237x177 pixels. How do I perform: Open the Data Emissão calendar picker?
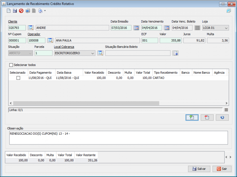point(136,28)
